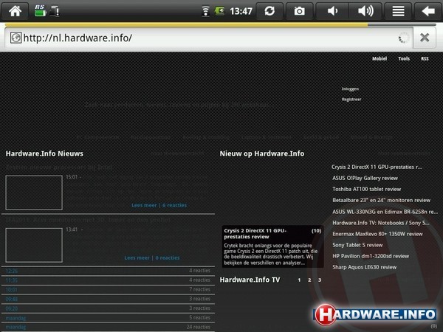Open the featured Crysis 2 review caption
Screen dimensions: 443x332
coord(272,246)
